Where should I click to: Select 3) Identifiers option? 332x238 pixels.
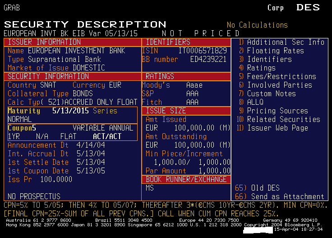(266, 59)
